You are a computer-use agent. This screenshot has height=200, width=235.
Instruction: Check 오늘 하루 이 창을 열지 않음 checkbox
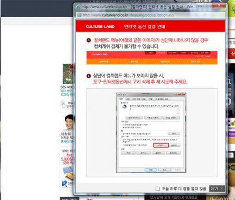158,188
